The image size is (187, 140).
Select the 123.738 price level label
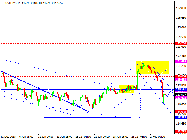point(181,43)
